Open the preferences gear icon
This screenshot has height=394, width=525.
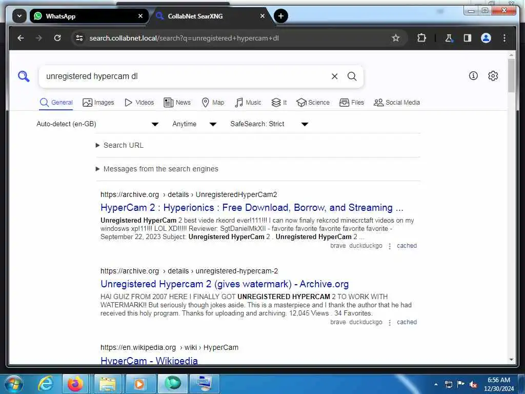coord(493,76)
